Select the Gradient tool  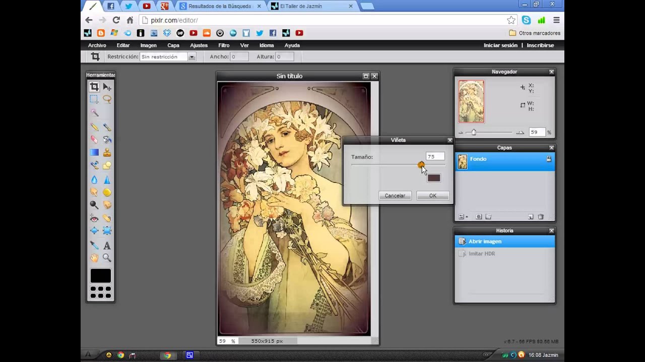tap(94, 152)
